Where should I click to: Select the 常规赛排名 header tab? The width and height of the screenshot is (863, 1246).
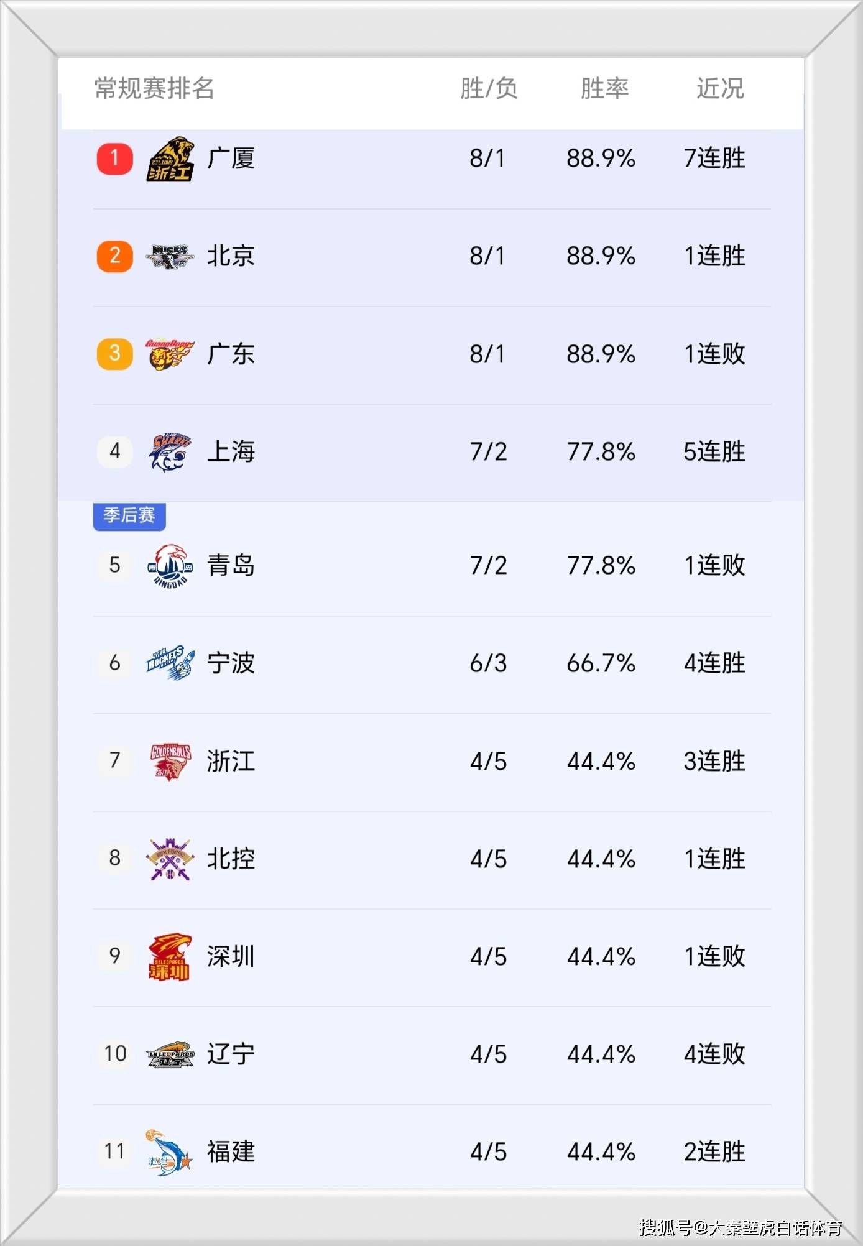(154, 88)
